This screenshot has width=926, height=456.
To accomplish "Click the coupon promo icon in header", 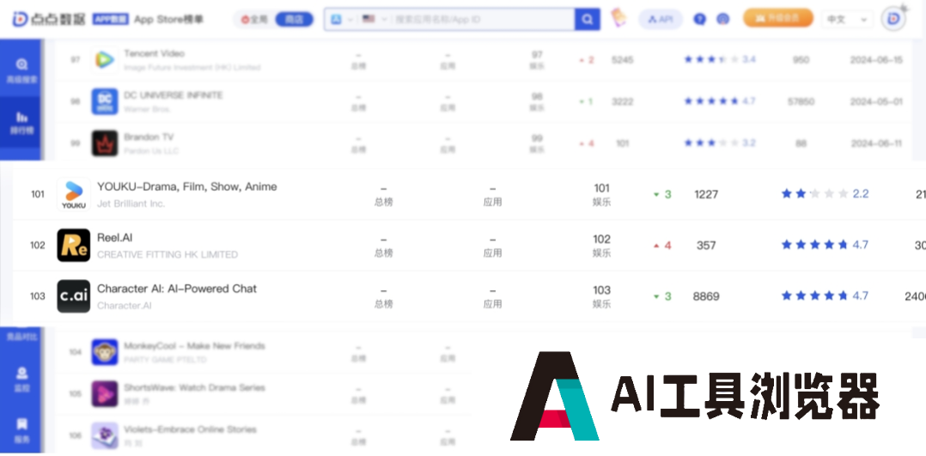I will (x=618, y=18).
